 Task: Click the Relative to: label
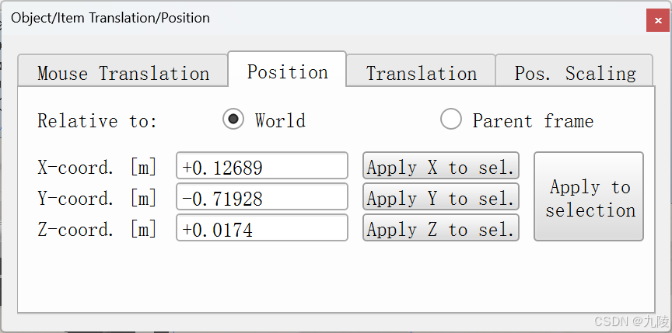coord(97,121)
